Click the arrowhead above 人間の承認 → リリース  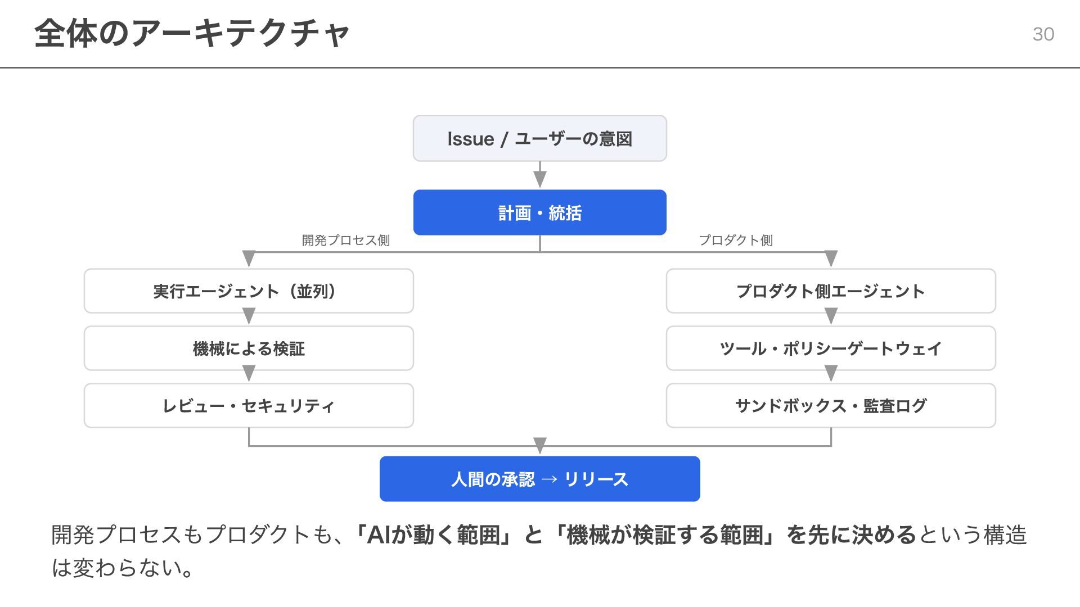point(540,446)
